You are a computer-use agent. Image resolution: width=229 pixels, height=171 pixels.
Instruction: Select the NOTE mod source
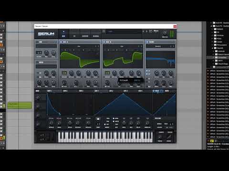click(x=167, y=91)
